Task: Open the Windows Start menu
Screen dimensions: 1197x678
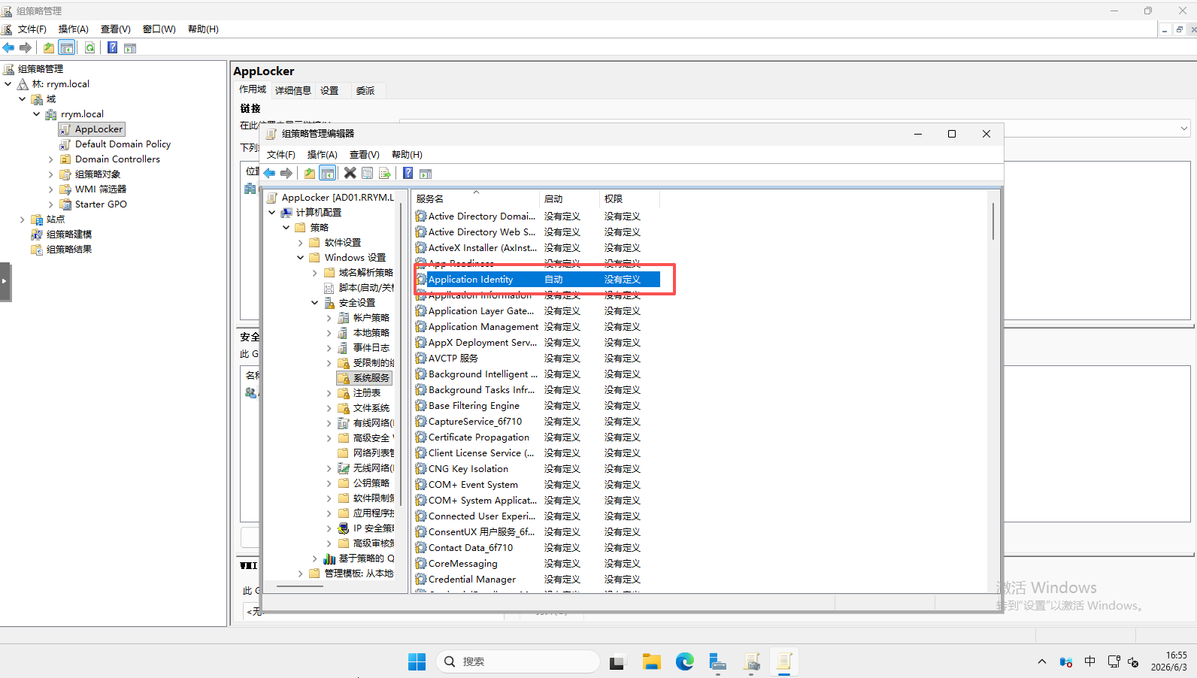Action: pyautogui.click(x=417, y=661)
